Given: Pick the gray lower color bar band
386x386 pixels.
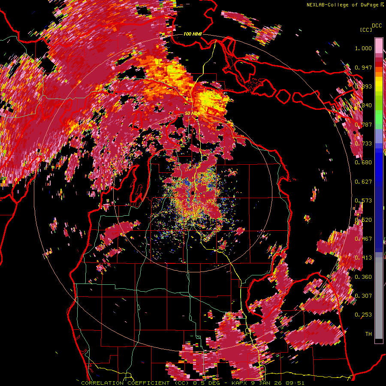Looking at the screenshot, I should tap(379, 298).
